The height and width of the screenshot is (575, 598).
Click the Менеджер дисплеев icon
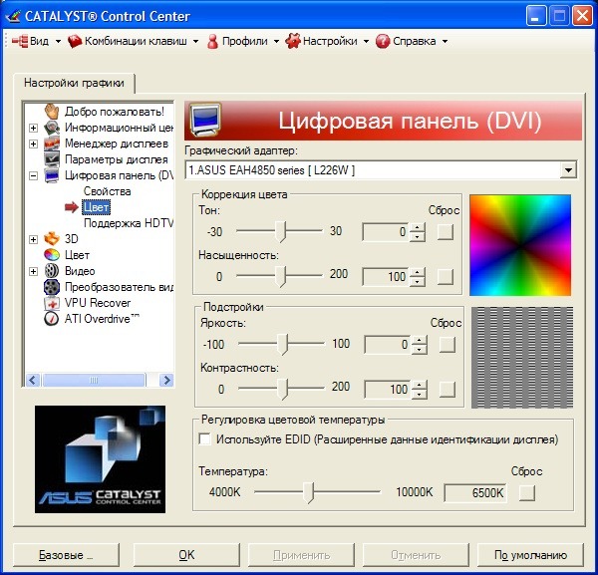(52, 144)
